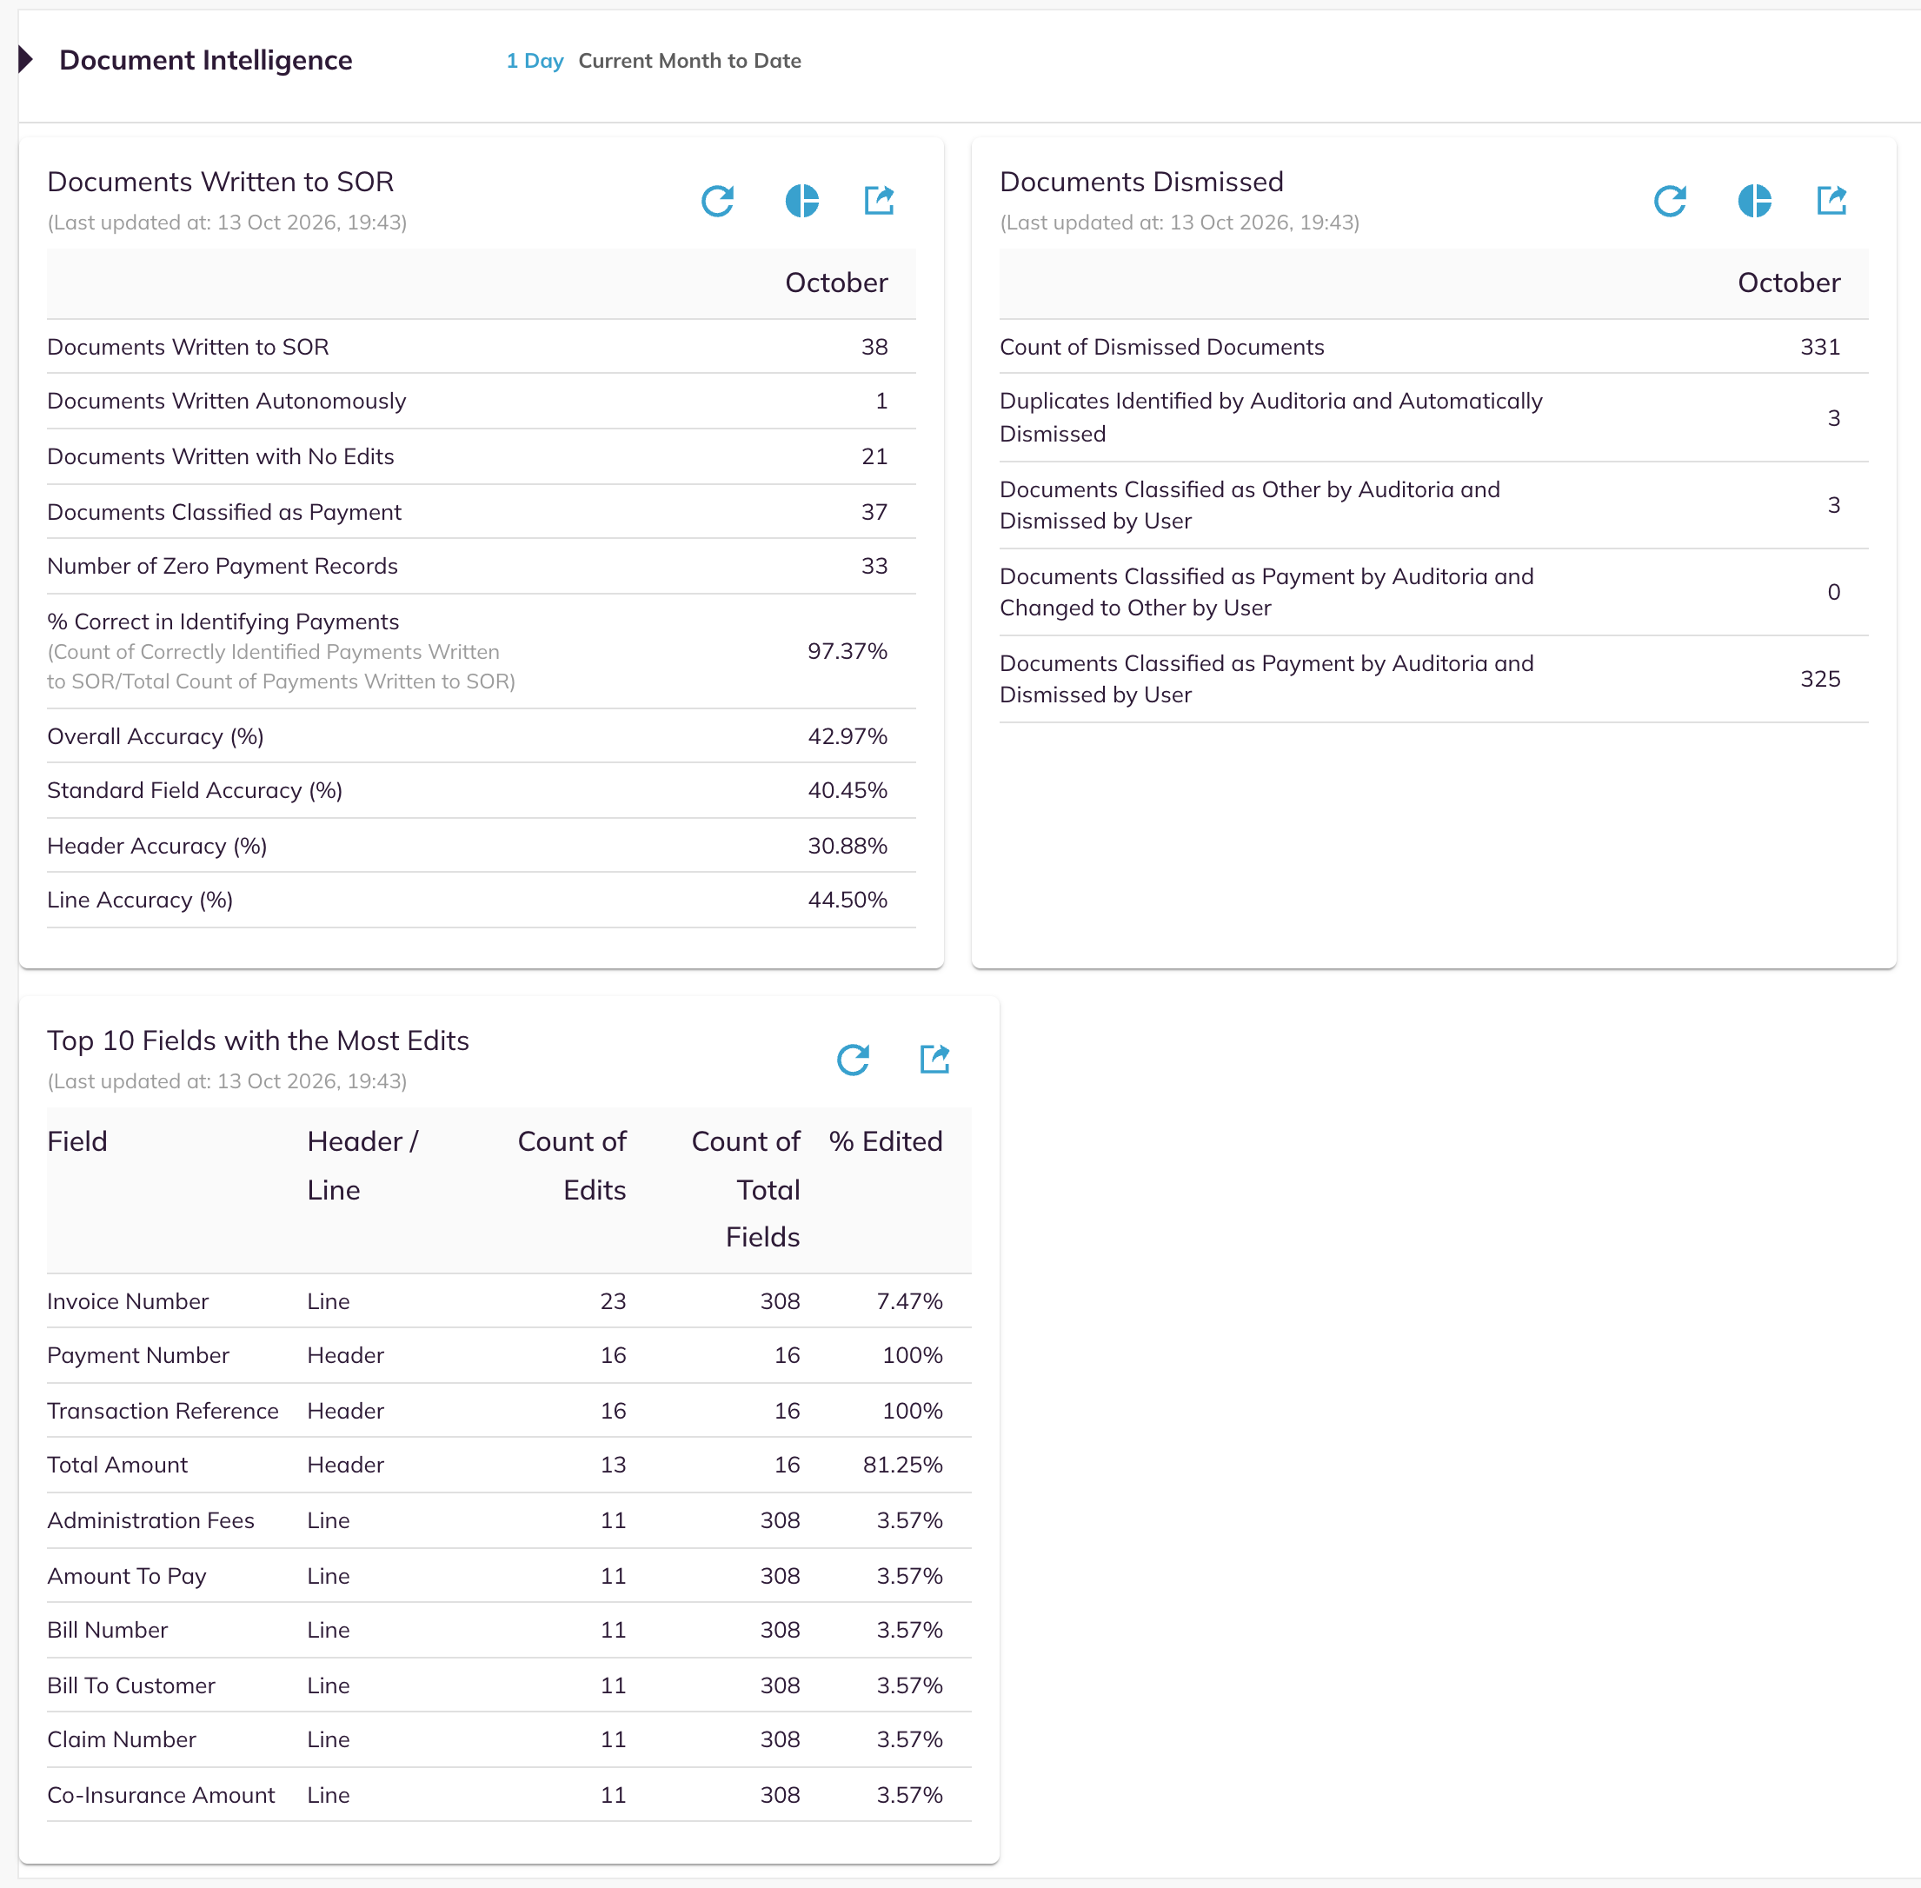Click Documents Written with No Edits label
Image resolution: width=1921 pixels, height=1888 pixels.
220,456
